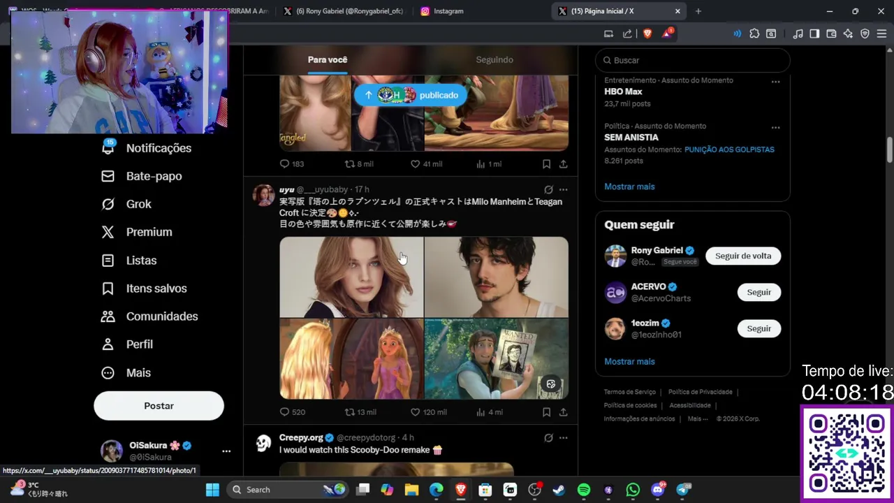Like the post with 41 mil likes

click(426, 164)
